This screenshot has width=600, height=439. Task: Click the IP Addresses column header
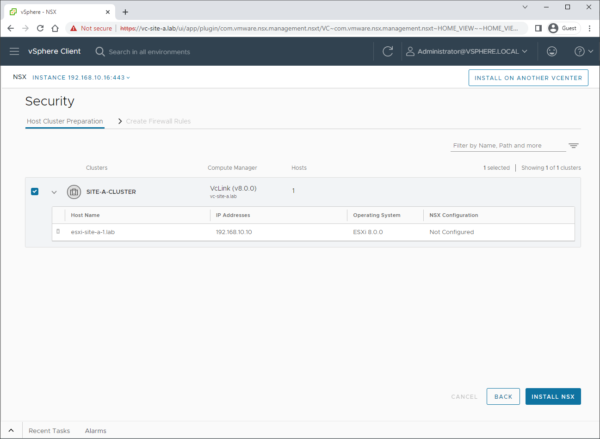click(233, 215)
